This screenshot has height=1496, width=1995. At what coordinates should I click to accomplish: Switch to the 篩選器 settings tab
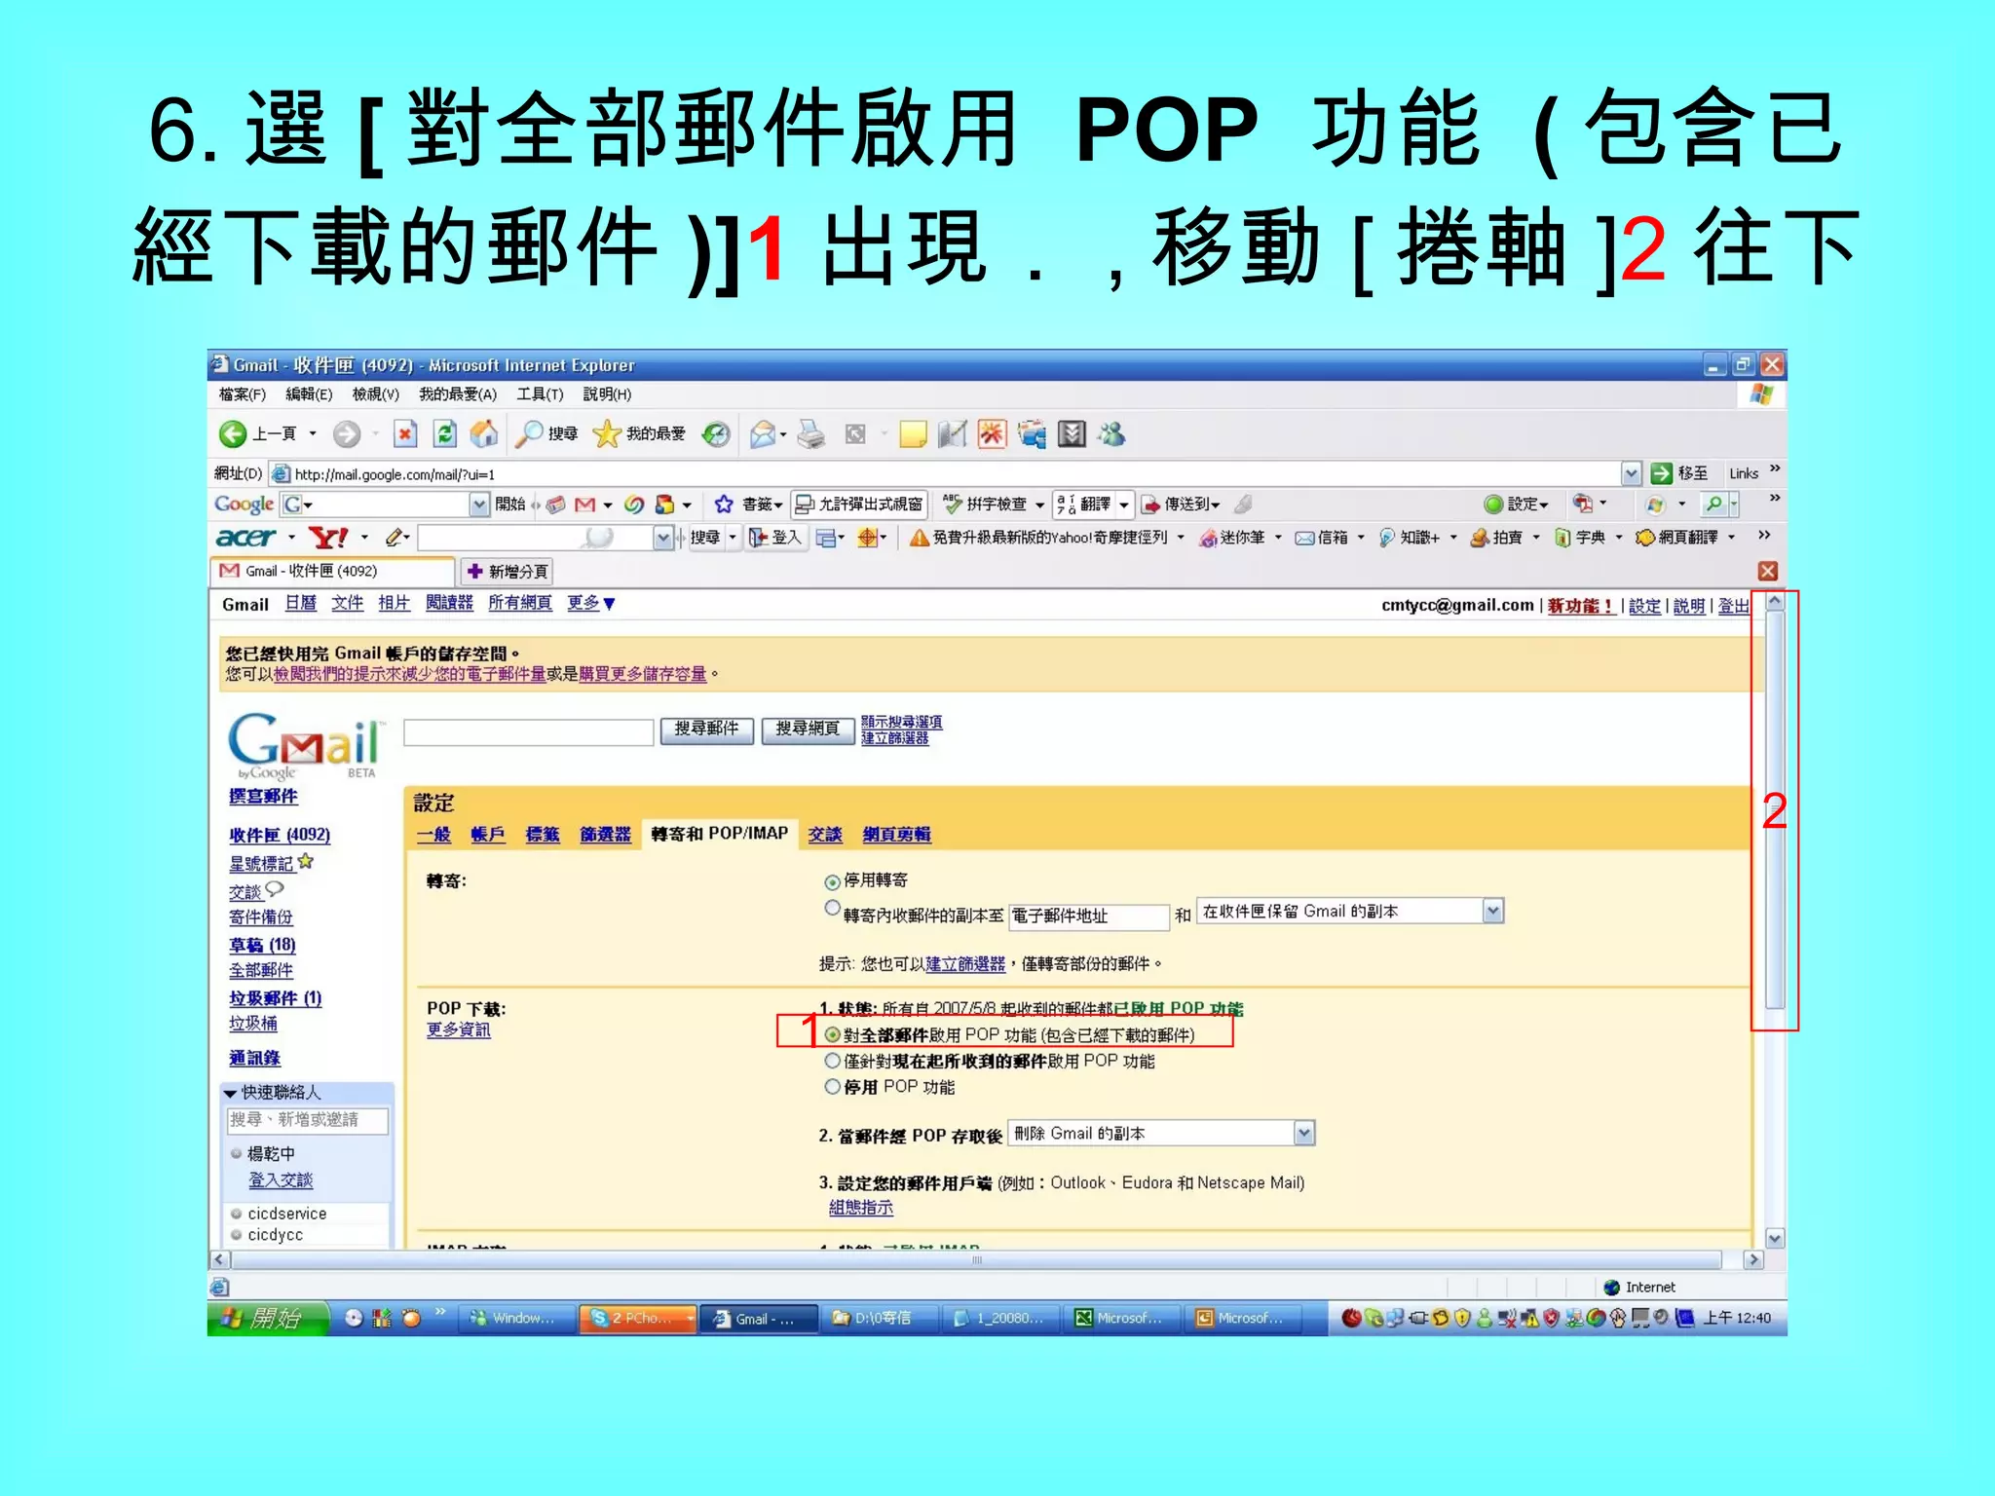(x=605, y=834)
